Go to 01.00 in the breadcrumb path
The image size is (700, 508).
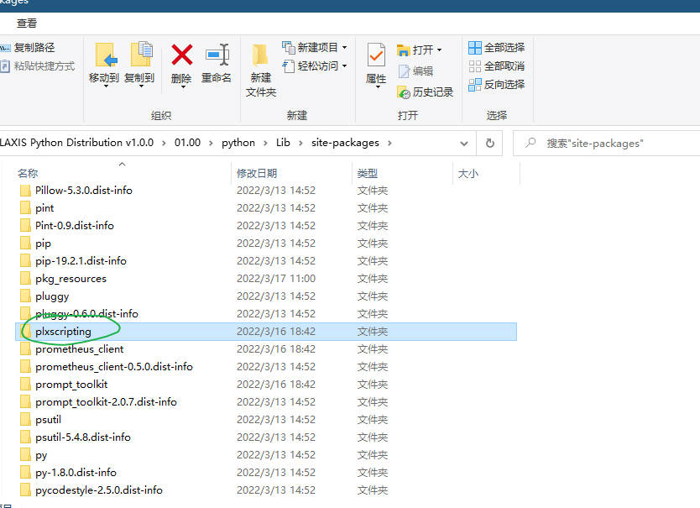187,143
